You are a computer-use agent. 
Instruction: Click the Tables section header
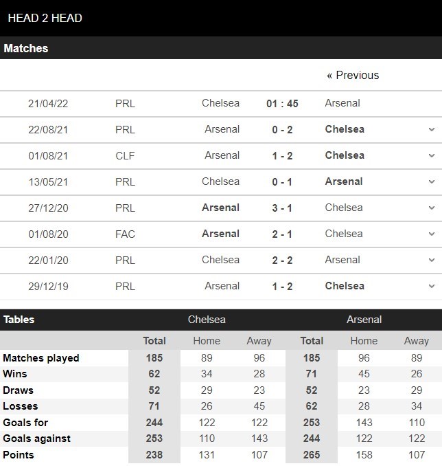click(19, 320)
